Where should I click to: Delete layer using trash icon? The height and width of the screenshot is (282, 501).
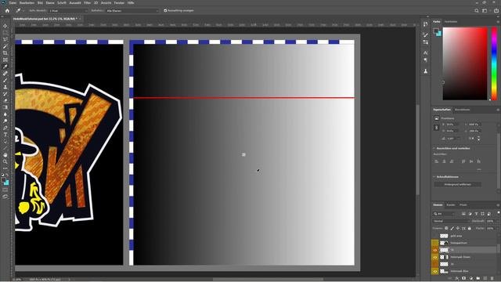point(492,279)
